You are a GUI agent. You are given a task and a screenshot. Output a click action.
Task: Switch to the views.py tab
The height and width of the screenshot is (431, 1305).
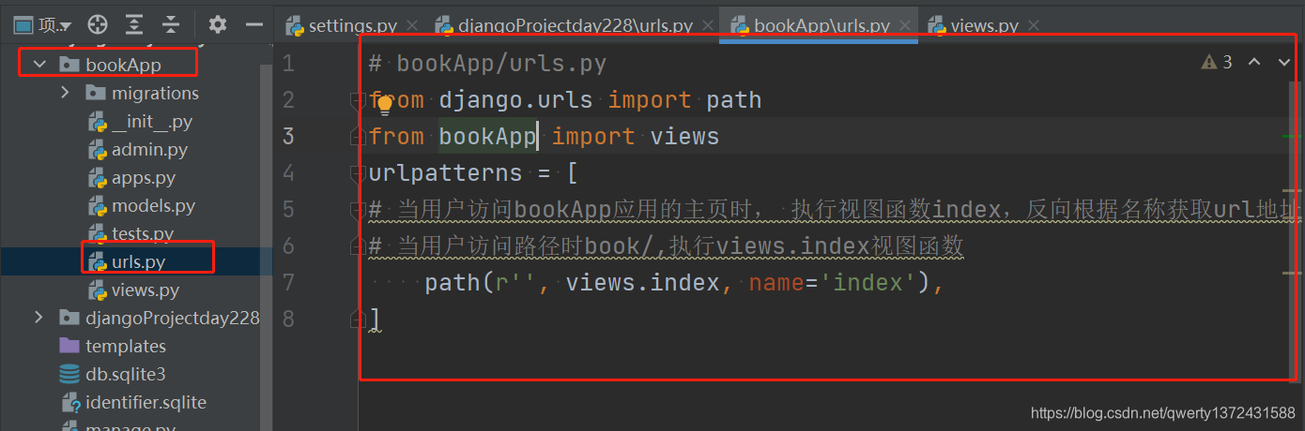point(985,25)
